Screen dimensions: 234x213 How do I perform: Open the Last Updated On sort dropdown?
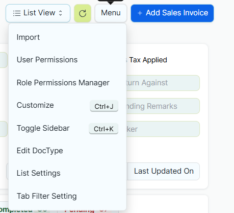[164, 171]
